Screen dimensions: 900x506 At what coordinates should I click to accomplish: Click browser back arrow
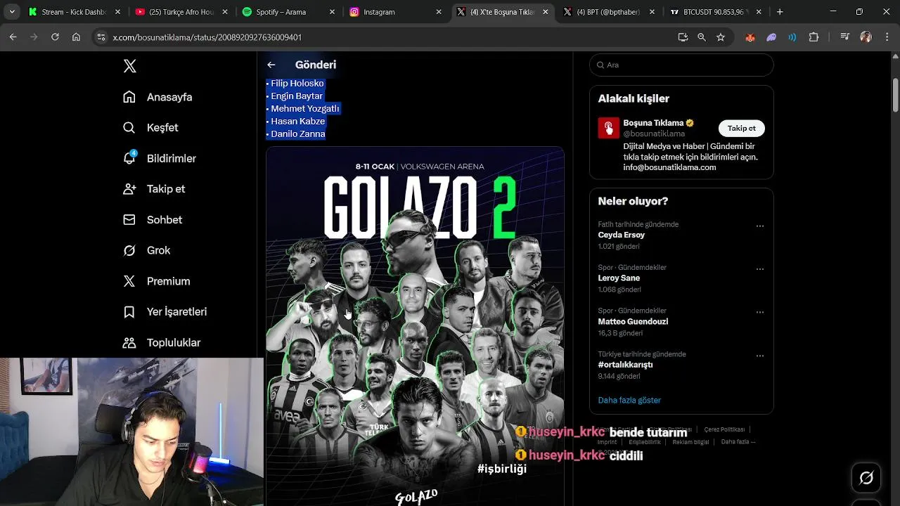(x=13, y=37)
